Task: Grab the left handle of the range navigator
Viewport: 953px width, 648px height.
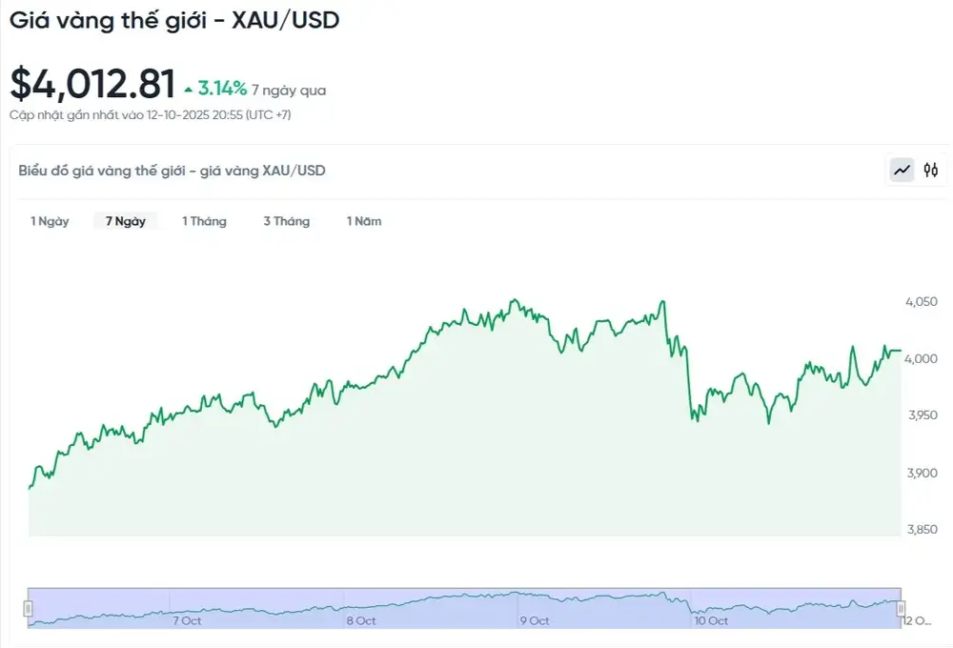Action: (29, 609)
